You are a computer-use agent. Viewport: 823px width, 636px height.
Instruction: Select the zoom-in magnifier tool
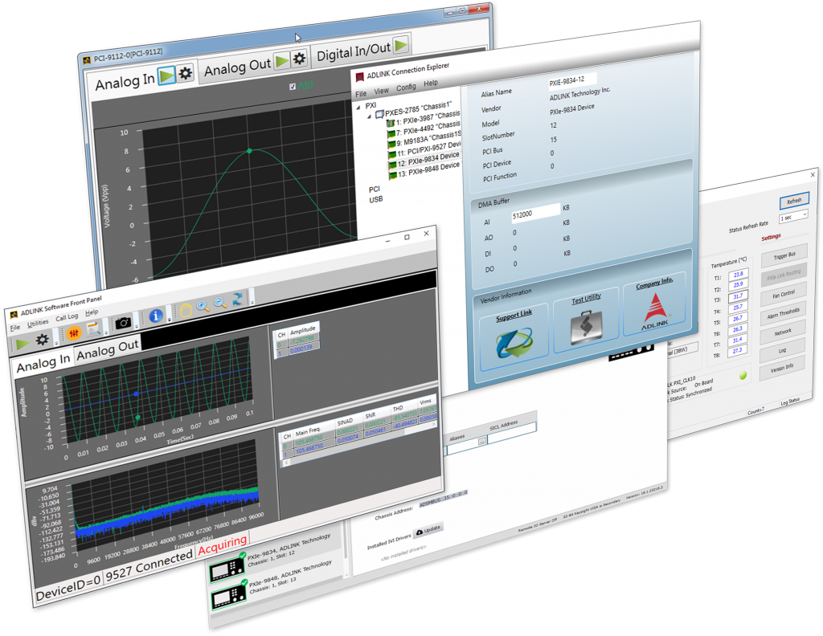(202, 306)
